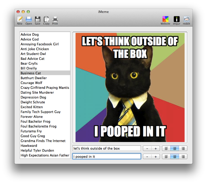The image size is (207, 184).
Task: Click the New document toolbar icon
Action: 20,19
